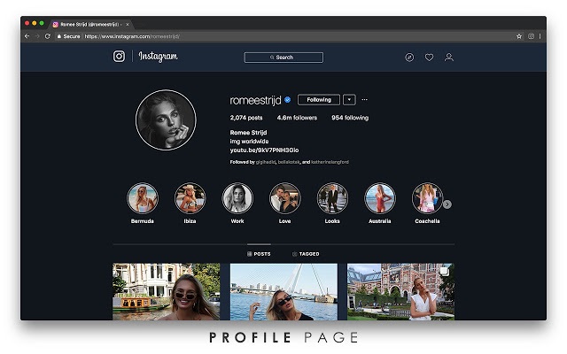Image resolution: width=567 pixels, height=354 pixels.
Task: Bookmark the page with the star icon
Action: [x=519, y=36]
